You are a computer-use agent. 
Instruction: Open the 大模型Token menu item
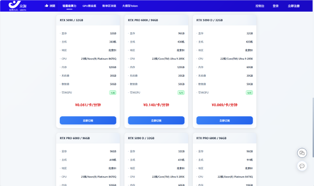pos(130,6)
